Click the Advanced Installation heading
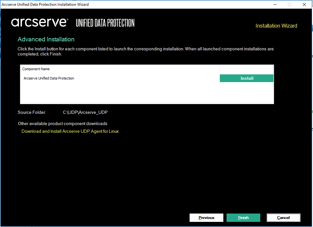The height and width of the screenshot is (227, 313). tap(46, 39)
